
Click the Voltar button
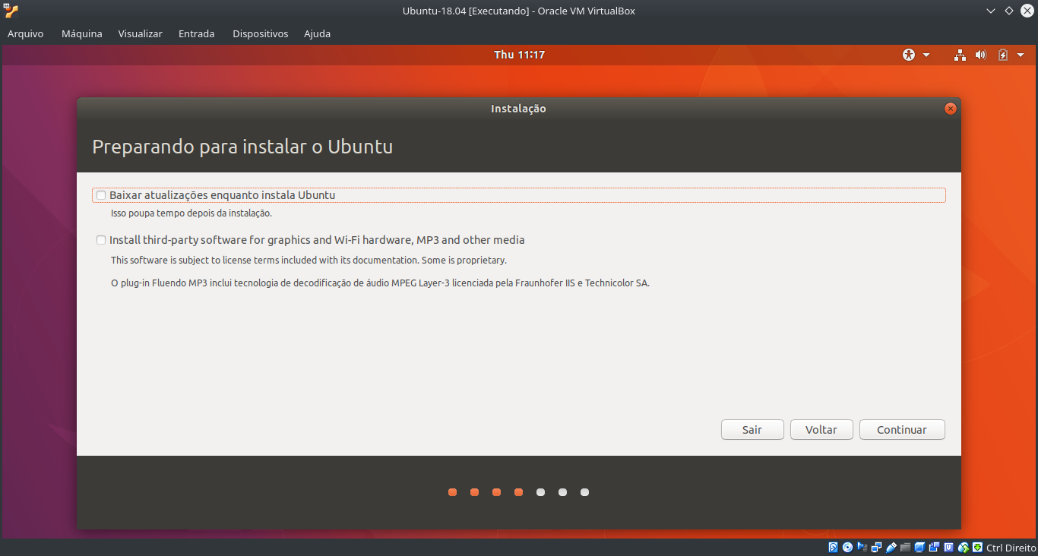click(821, 430)
